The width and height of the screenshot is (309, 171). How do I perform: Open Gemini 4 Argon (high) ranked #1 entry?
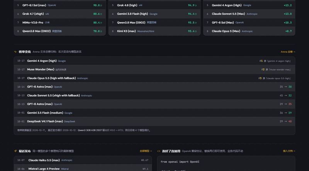[x=154, y=61]
